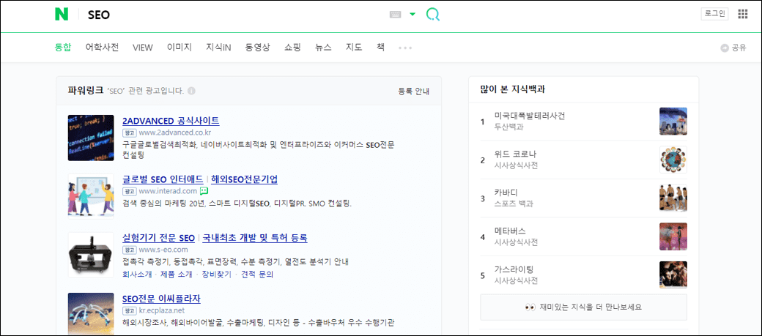This screenshot has width=762, height=336.
Task: Expand the search autocomplete dropdown arrow
Action: [413, 15]
